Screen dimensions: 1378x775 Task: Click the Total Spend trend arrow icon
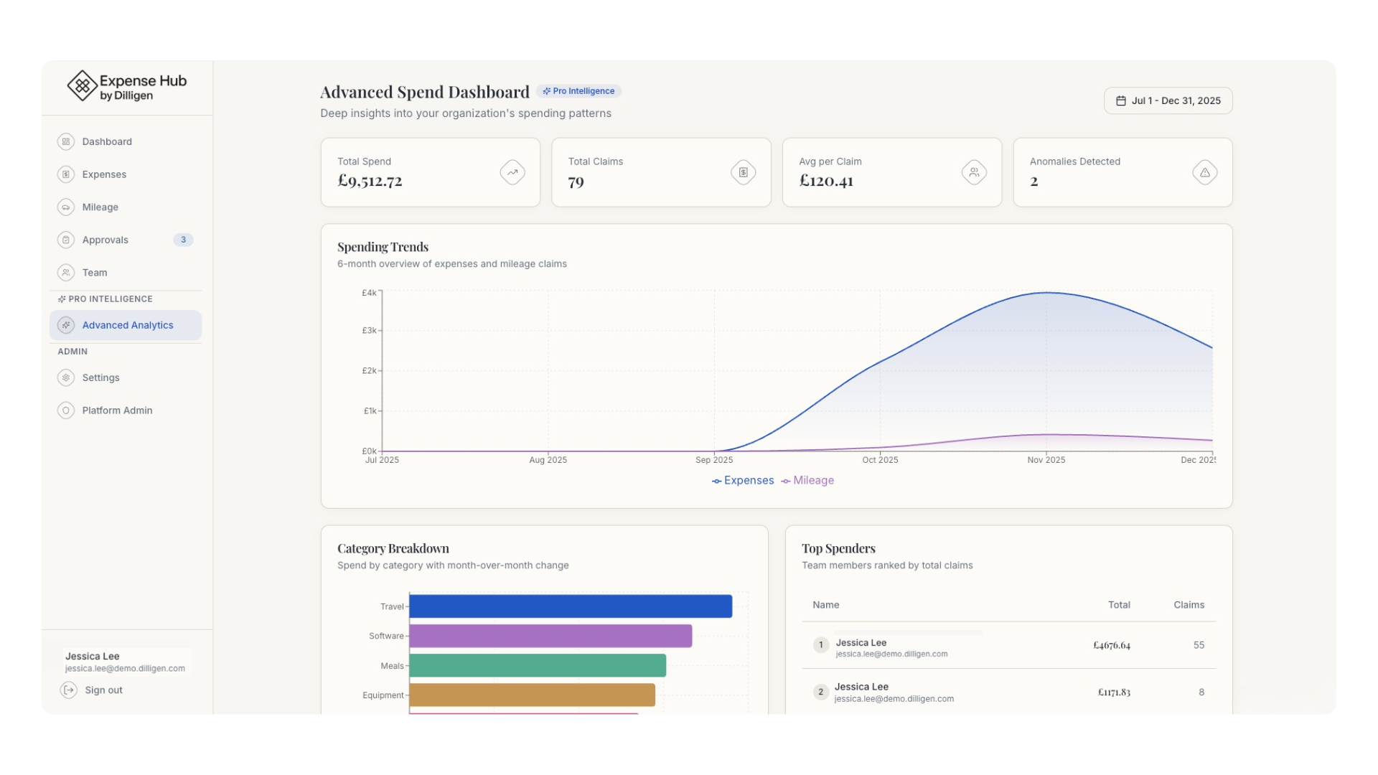coord(512,172)
